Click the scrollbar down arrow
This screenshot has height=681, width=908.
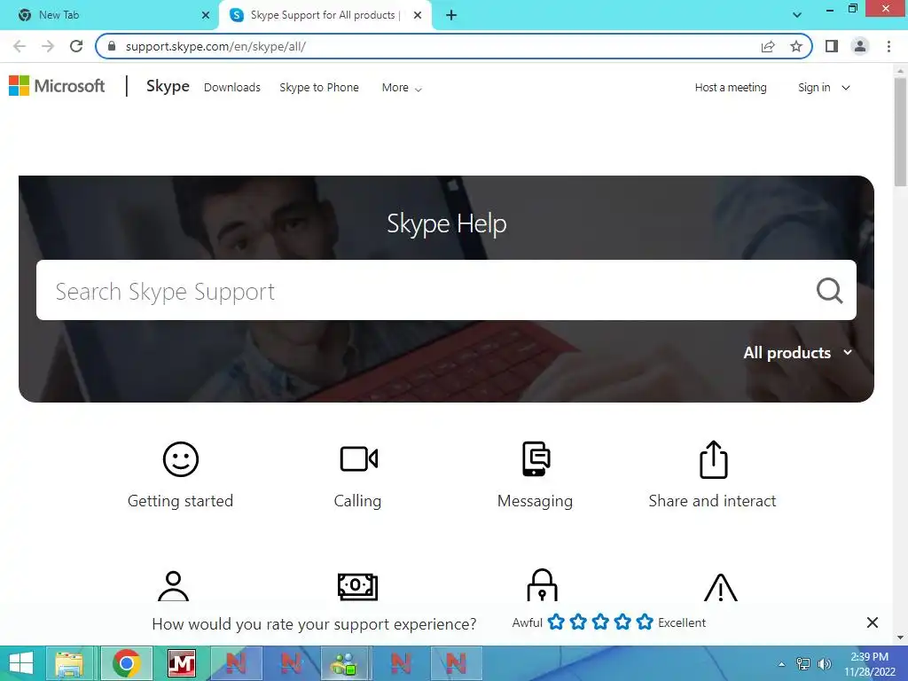click(x=900, y=638)
